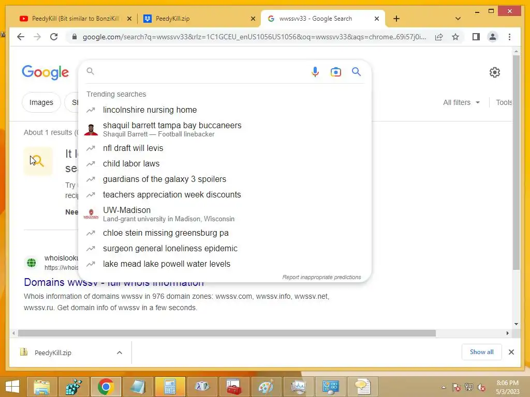Open File Explorer from the taskbar

(x=42, y=387)
